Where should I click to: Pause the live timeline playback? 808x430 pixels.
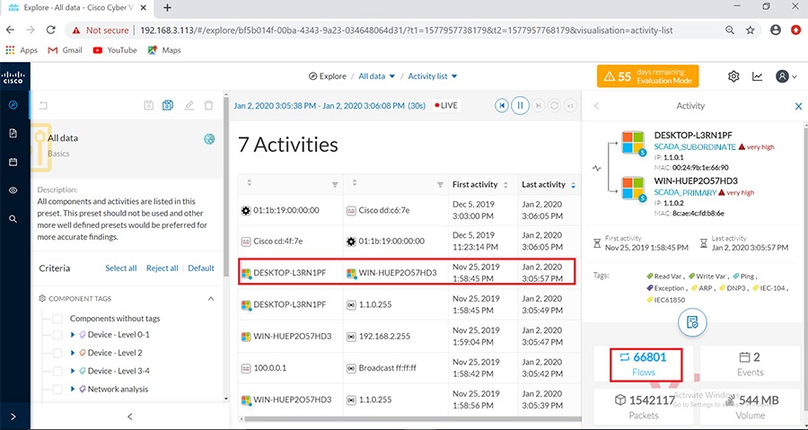[x=520, y=106]
